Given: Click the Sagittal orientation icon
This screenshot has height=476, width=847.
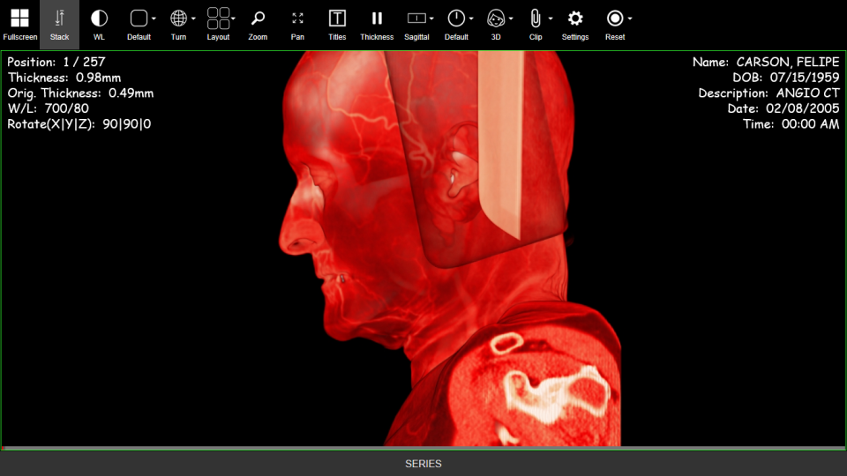Looking at the screenshot, I should [x=416, y=19].
